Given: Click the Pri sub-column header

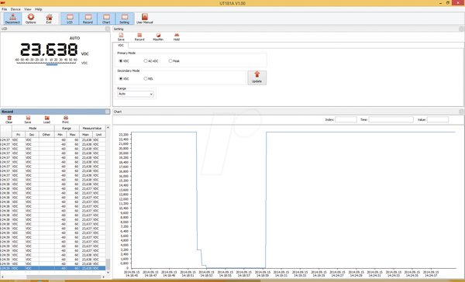Looking at the screenshot, I should (19, 134).
